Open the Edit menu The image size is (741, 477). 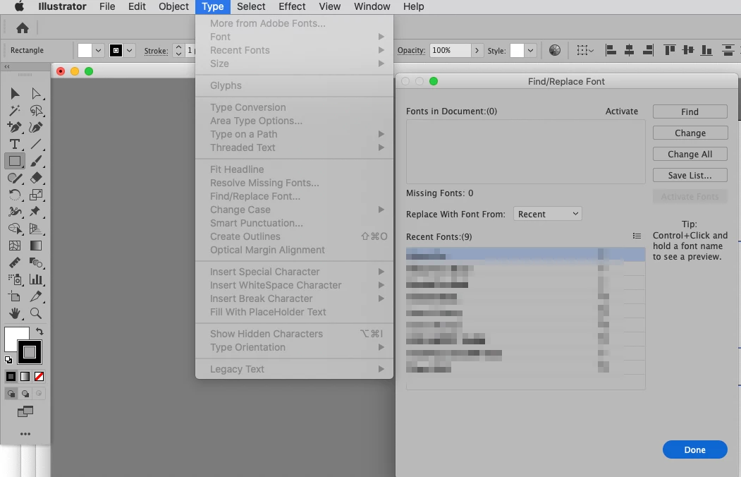tap(137, 6)
